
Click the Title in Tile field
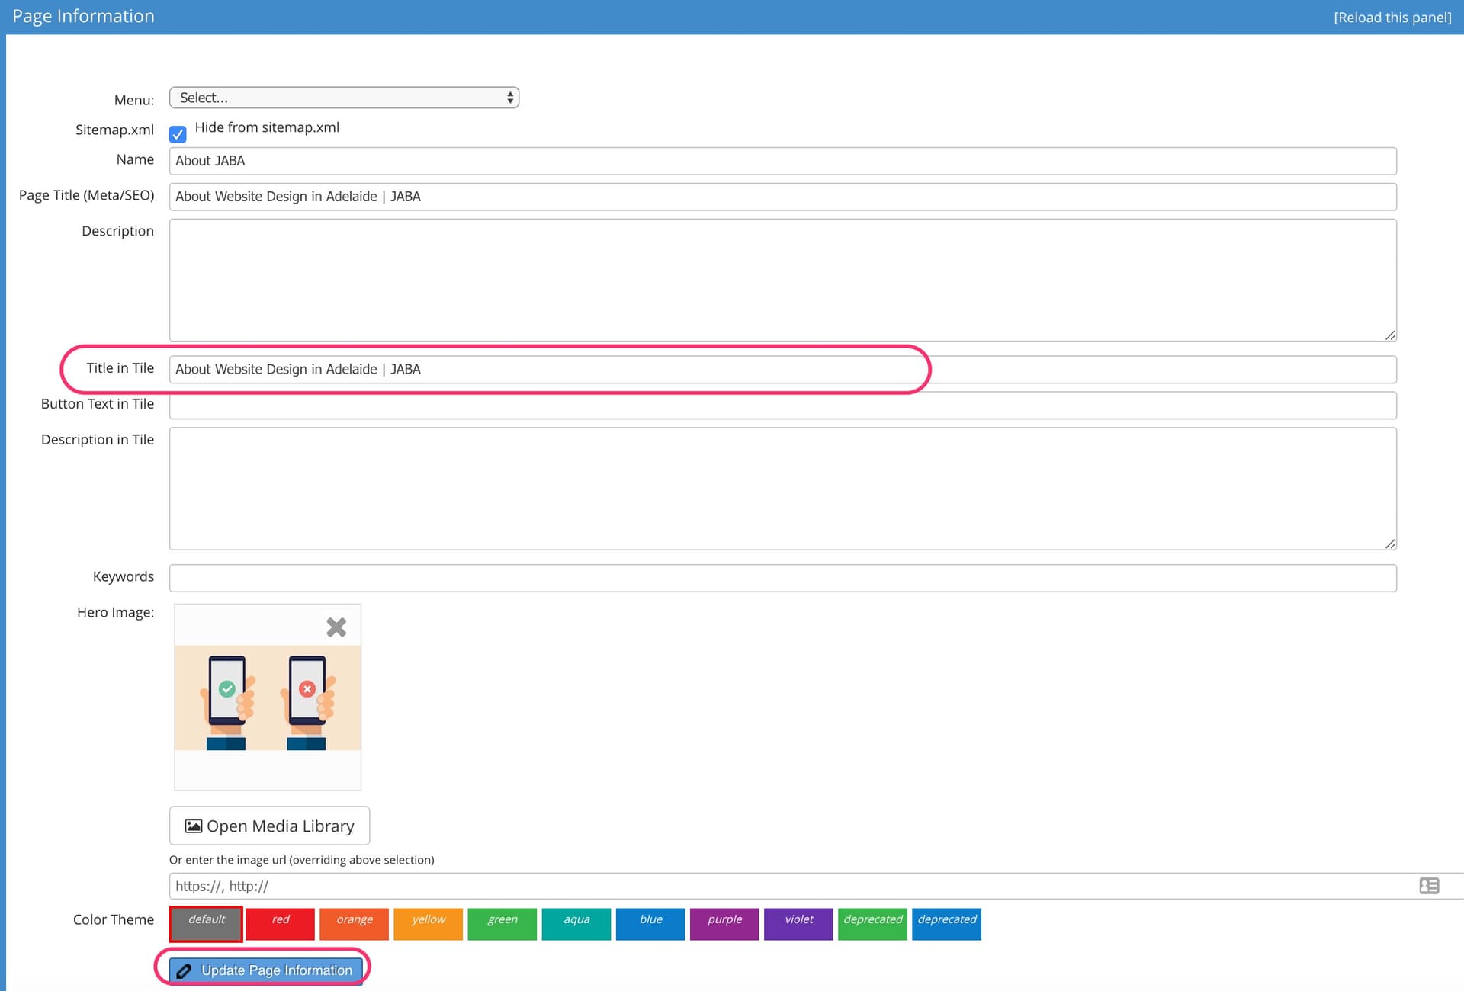tap(783, 370)
